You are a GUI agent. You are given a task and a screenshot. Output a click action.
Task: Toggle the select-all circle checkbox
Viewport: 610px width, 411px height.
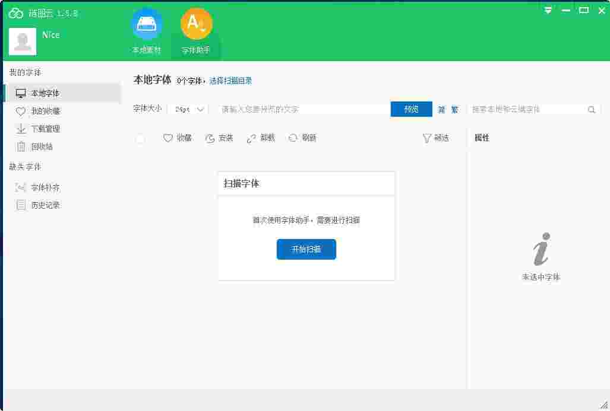click(140, 138)
